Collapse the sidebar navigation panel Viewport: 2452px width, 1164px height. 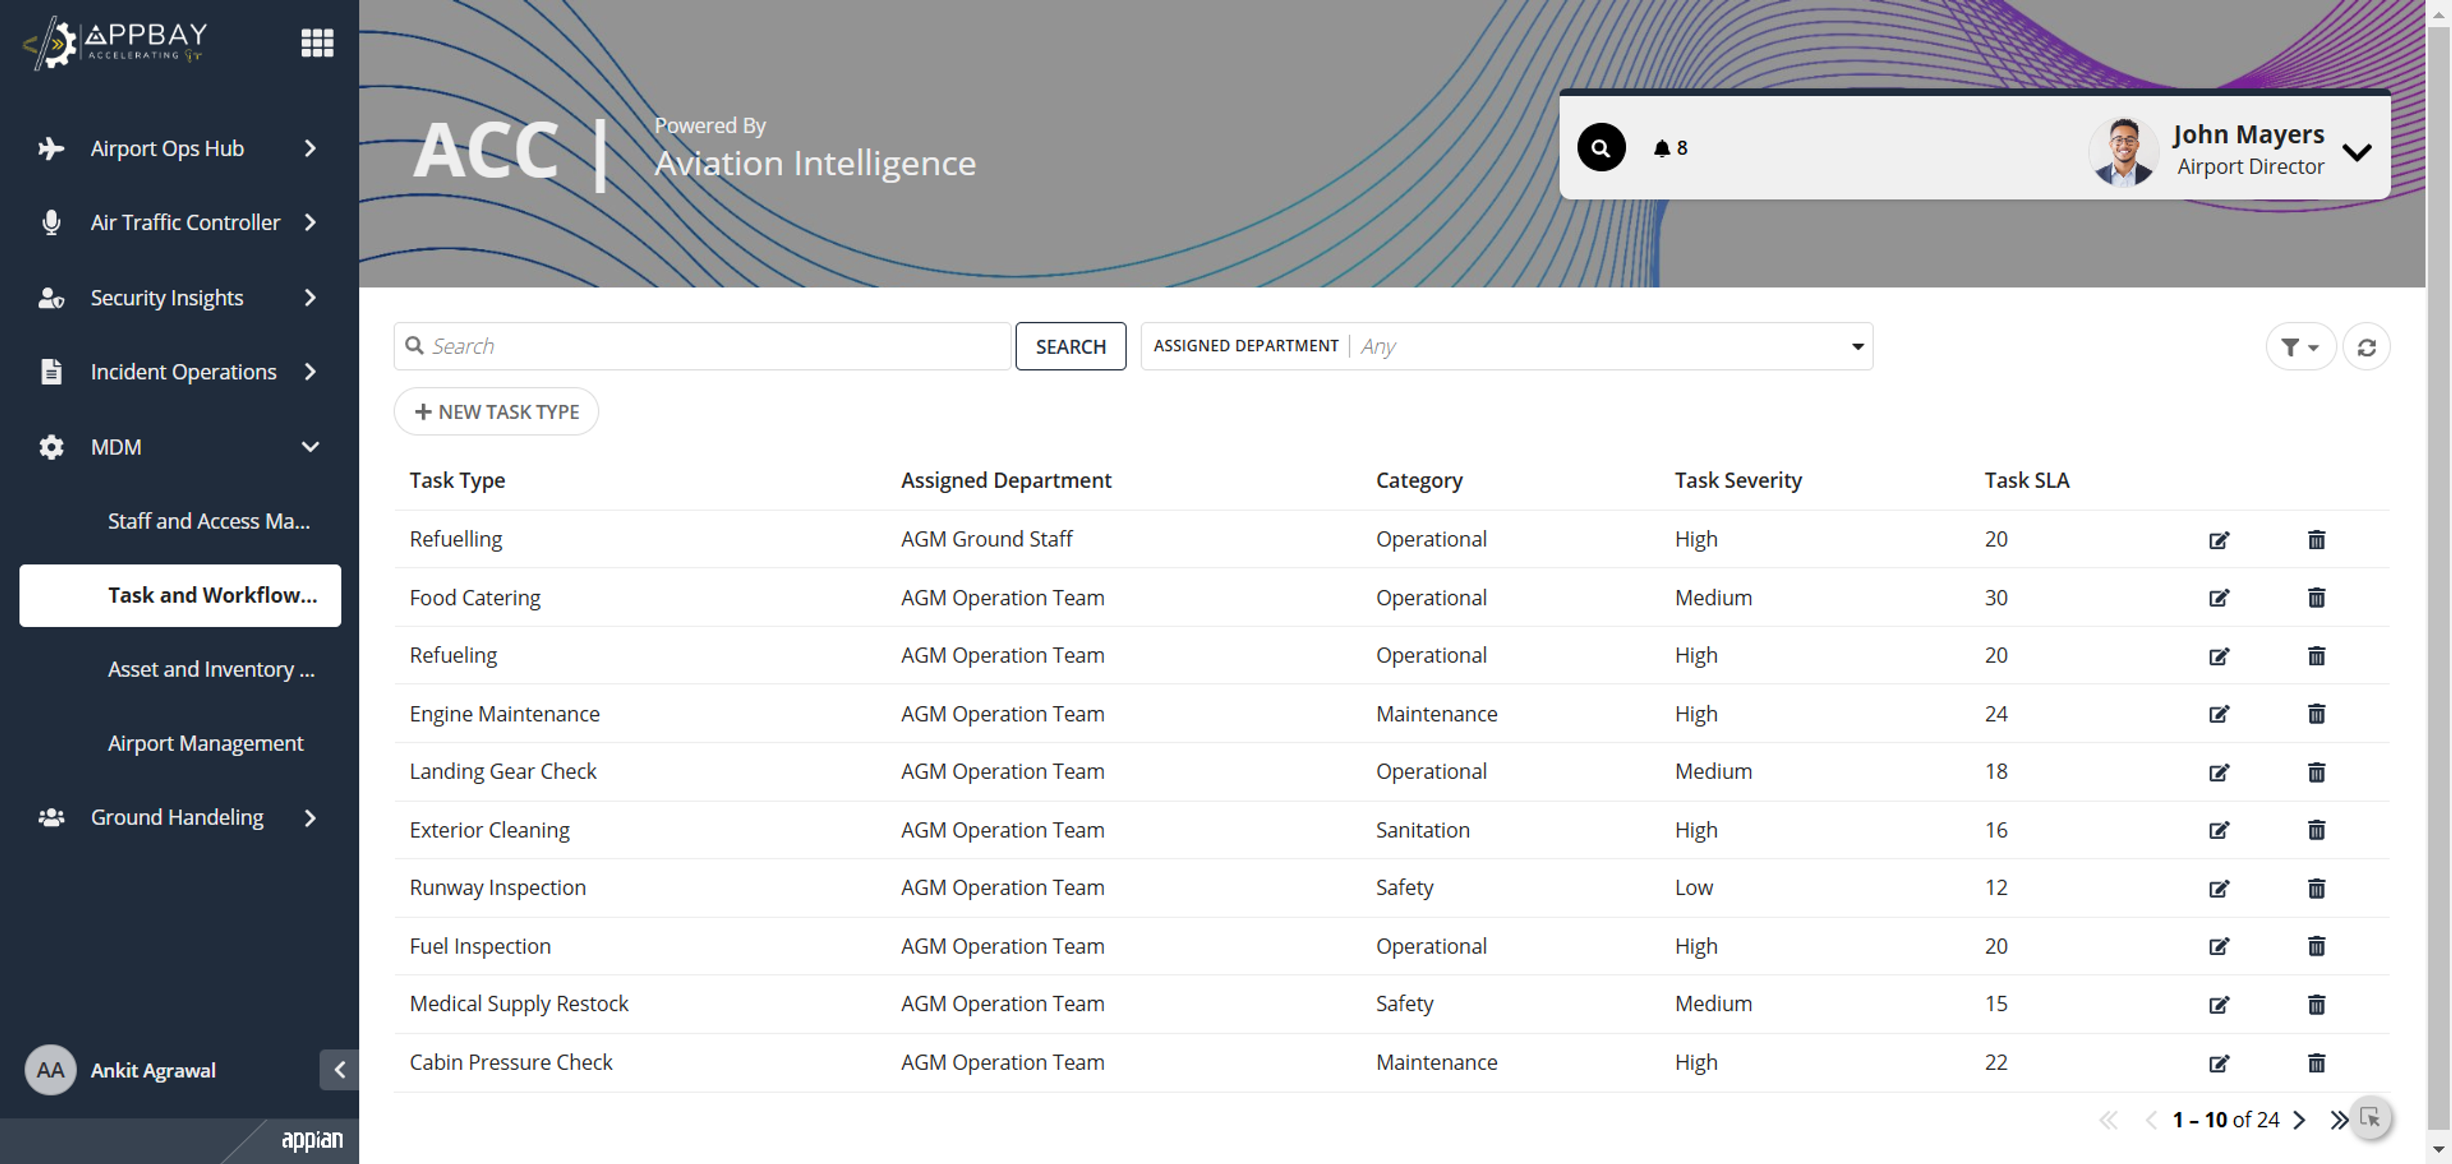pyautogui.click(x=339, y=1071)
